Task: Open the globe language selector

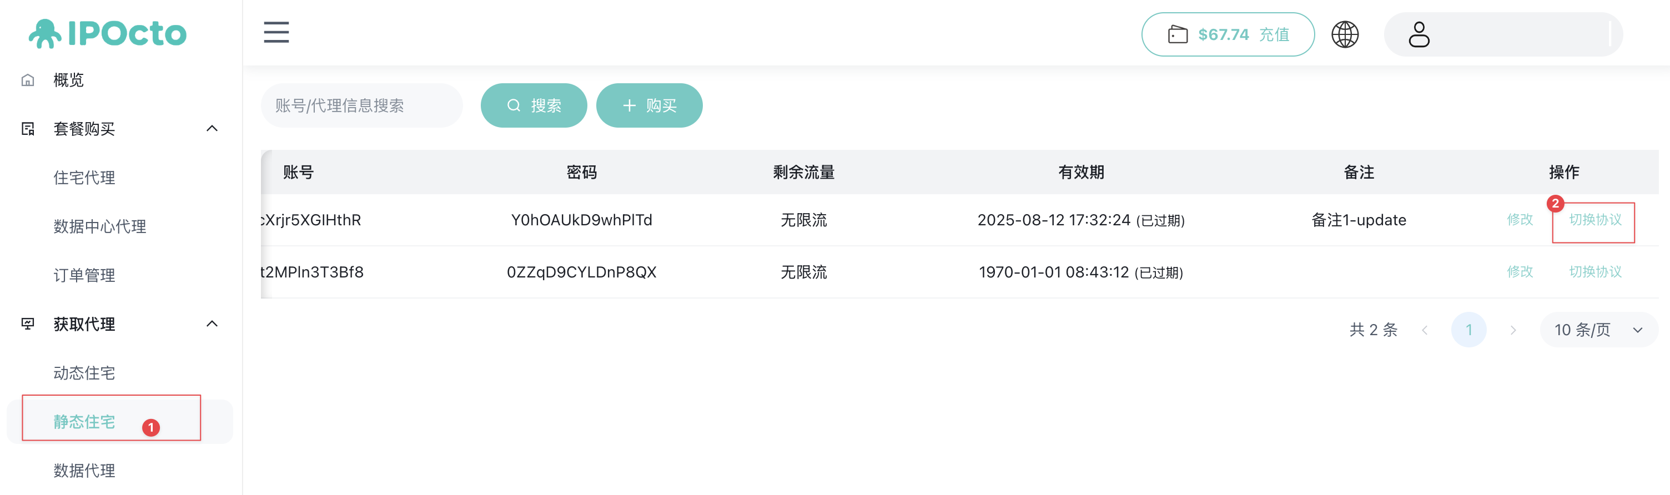Action: tap(1345, 34)
